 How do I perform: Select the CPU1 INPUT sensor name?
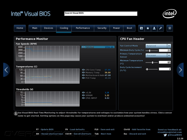click(x=91, y=98)
